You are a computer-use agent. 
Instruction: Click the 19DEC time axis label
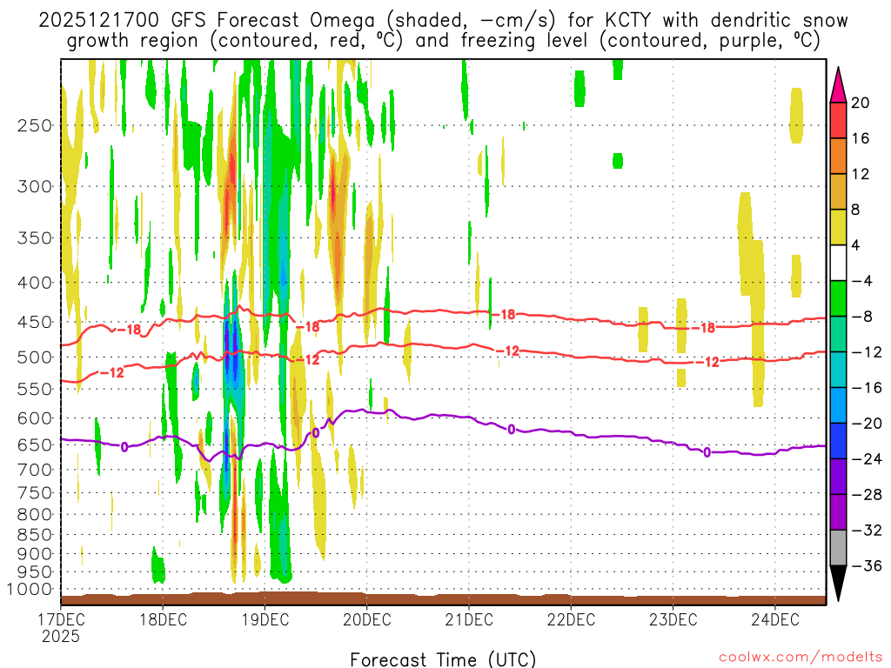pyautogui.click(x=265, y=619)
